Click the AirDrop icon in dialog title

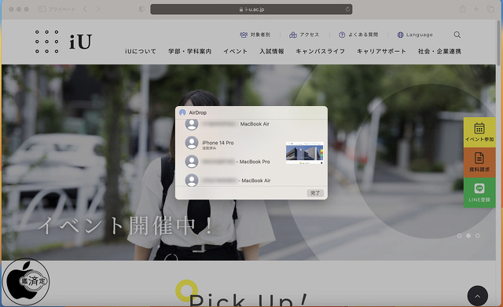(182, 112)
